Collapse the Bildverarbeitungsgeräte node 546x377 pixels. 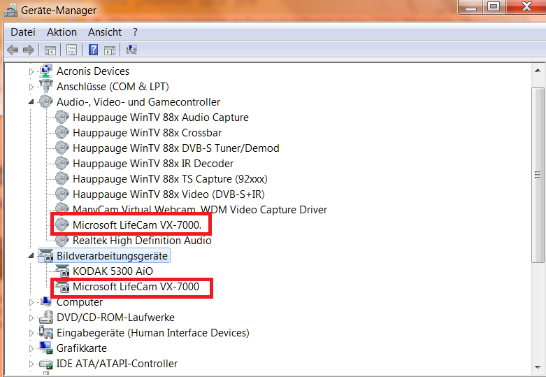pyautogui.click(x=31, y=256)
